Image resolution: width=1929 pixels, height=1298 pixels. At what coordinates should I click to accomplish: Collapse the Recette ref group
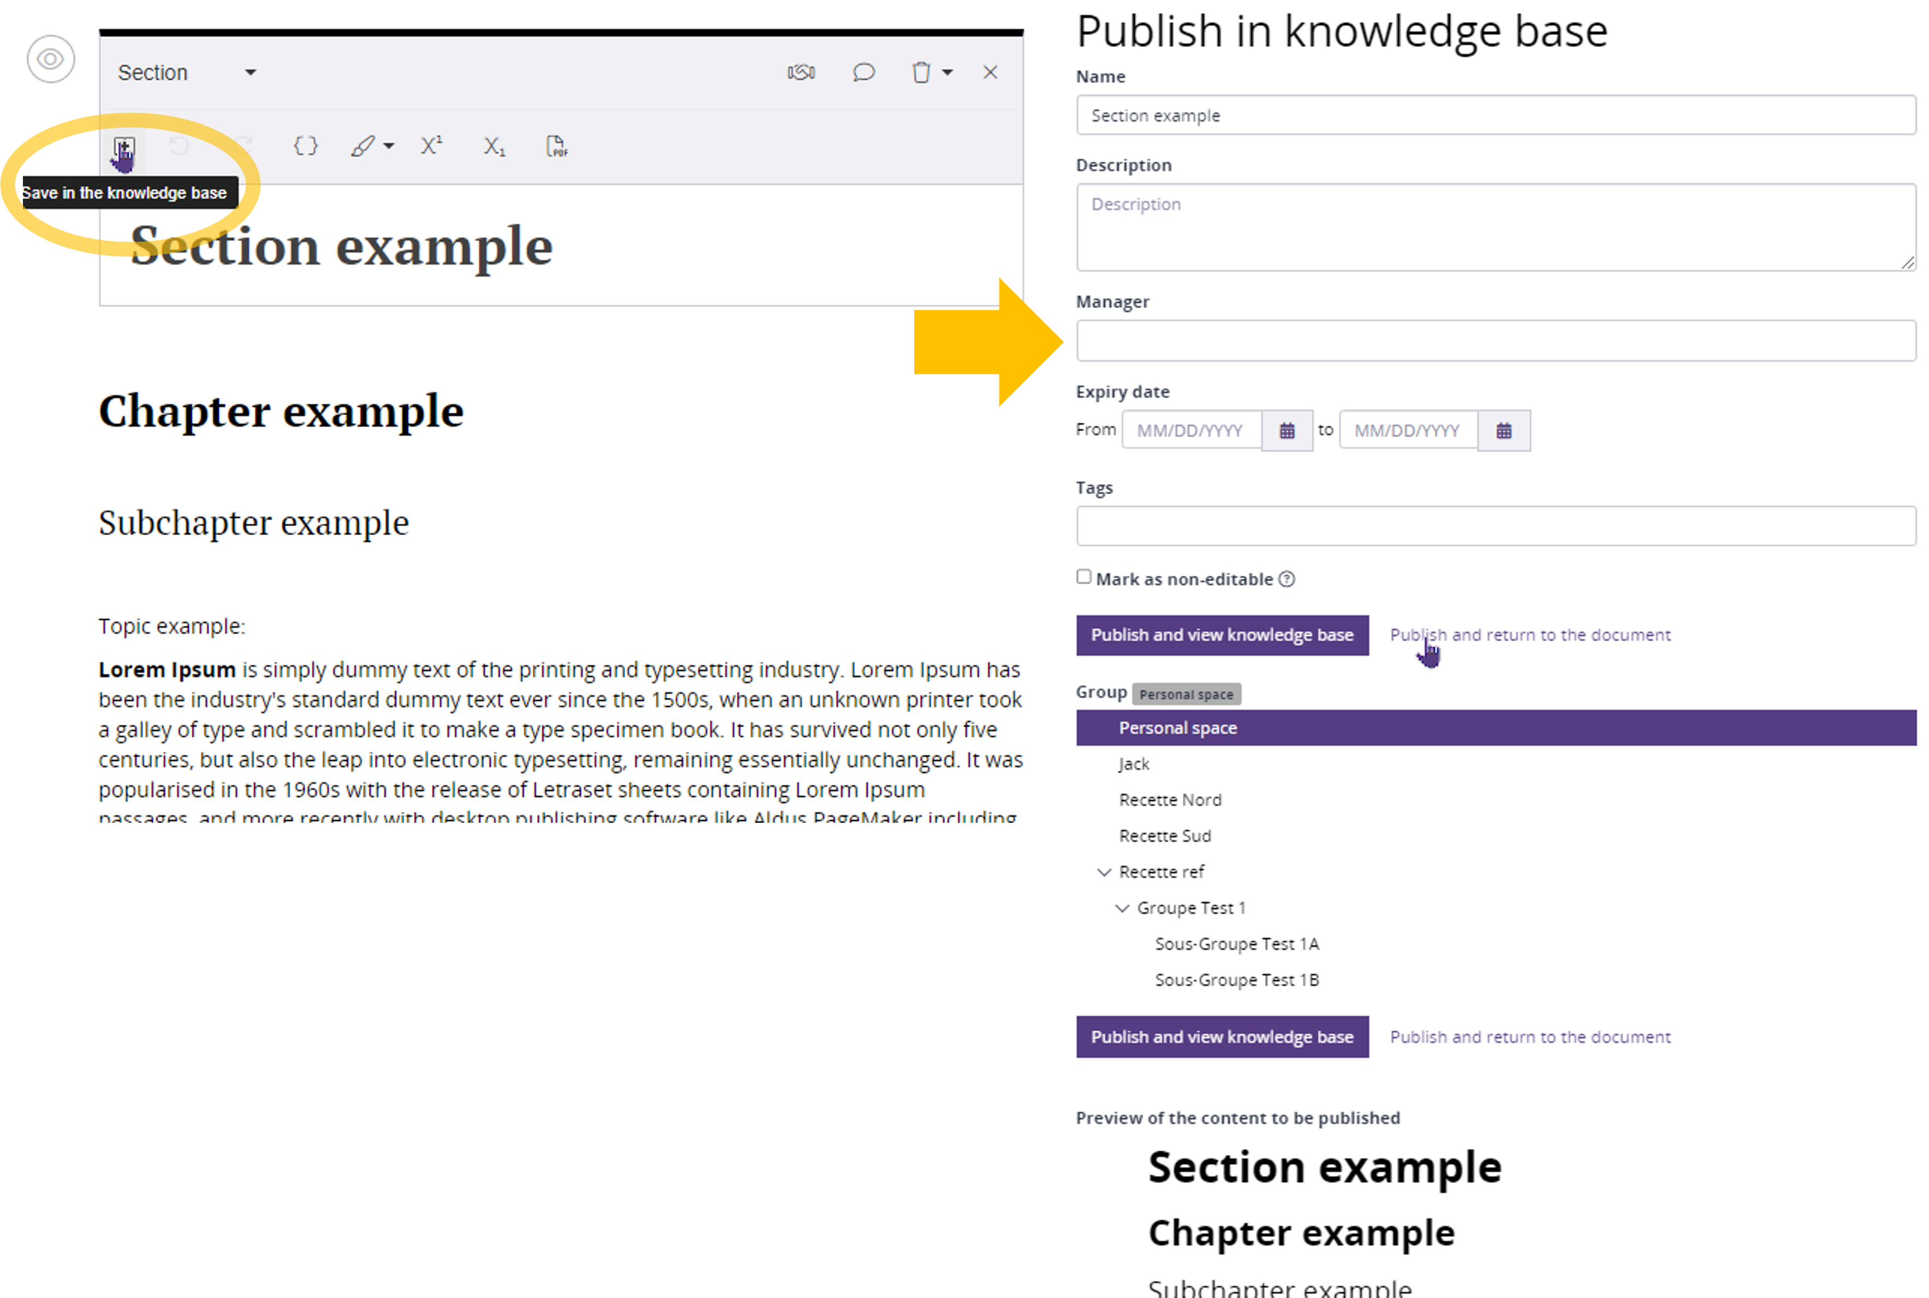tap(1104, 872)
